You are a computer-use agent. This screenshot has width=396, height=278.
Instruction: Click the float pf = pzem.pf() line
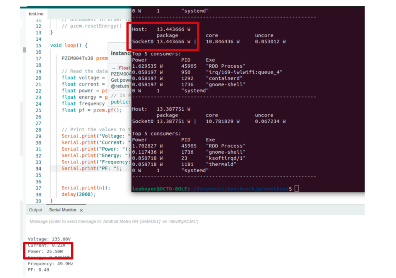coord(91,110)
